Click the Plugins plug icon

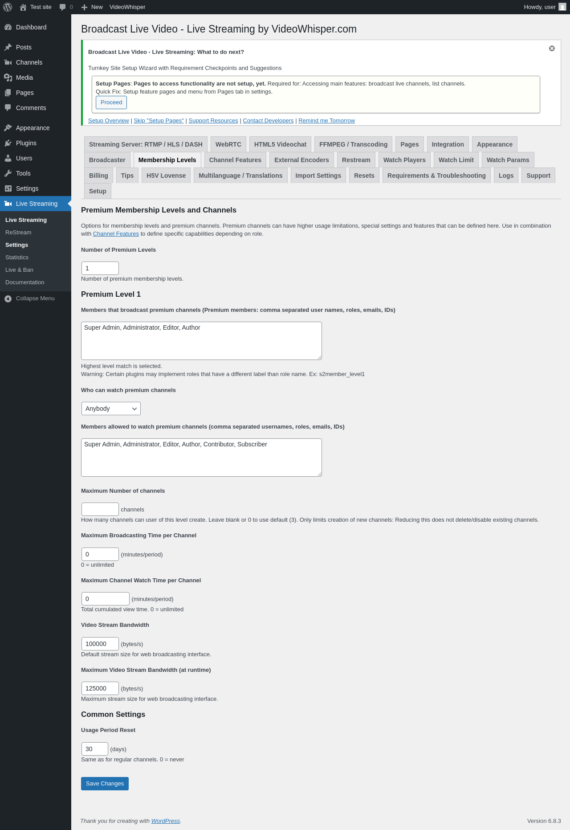8,143
